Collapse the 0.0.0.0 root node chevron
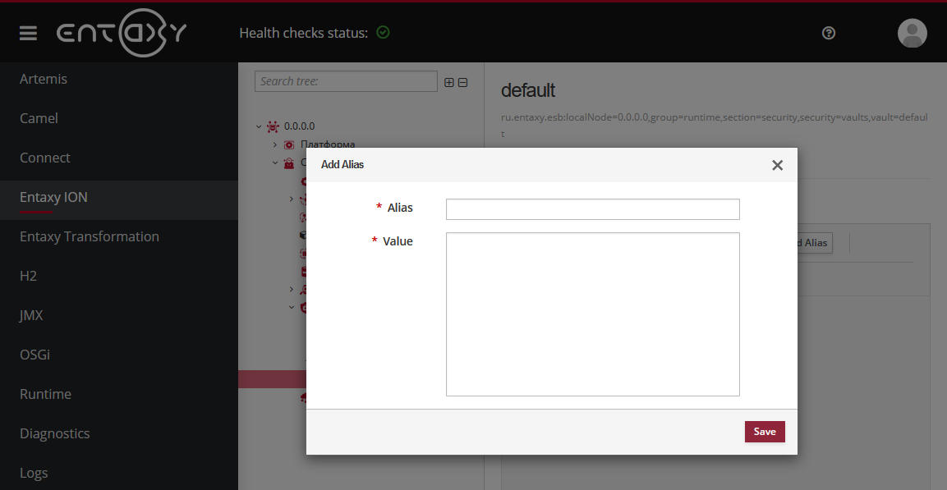Screen dimensions: 947x490 258,126
